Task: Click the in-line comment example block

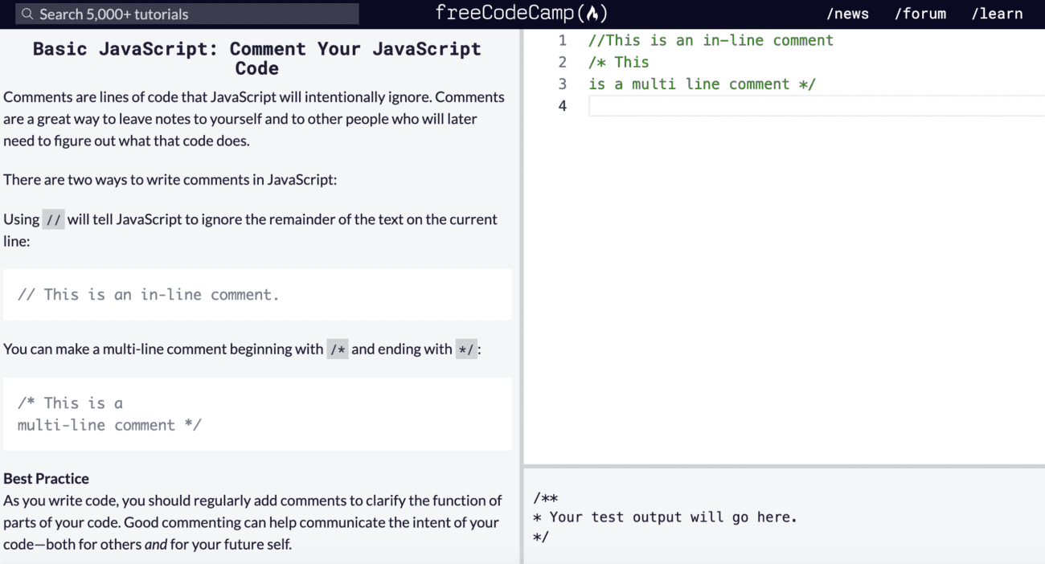Action: click(149, 294)
